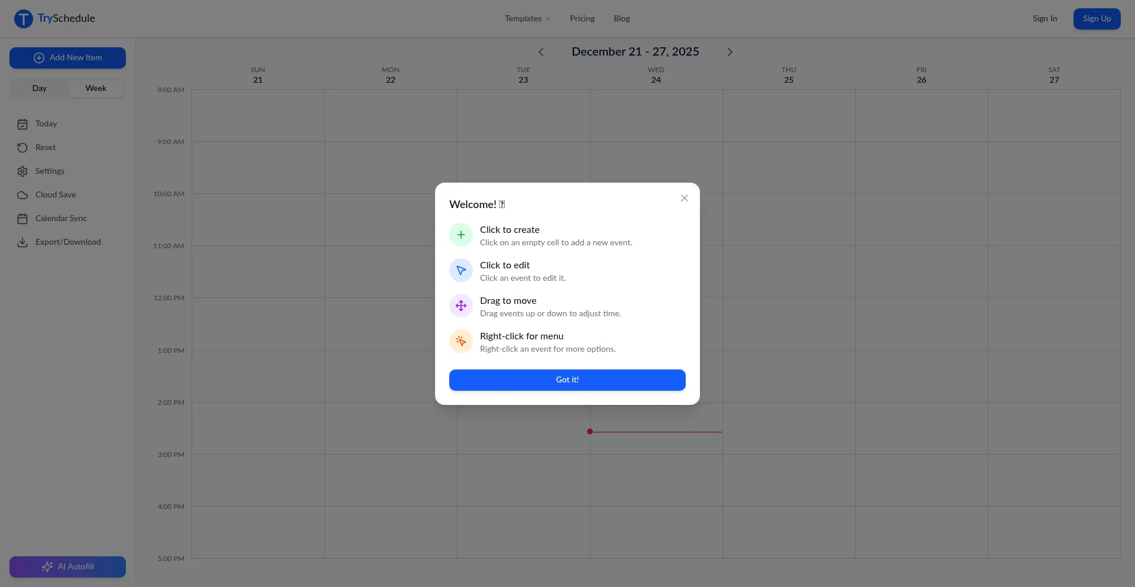Viewport: 1135px width, 587px height.
Task: Click the current time marker line on Wednesday
Action: 655,432
